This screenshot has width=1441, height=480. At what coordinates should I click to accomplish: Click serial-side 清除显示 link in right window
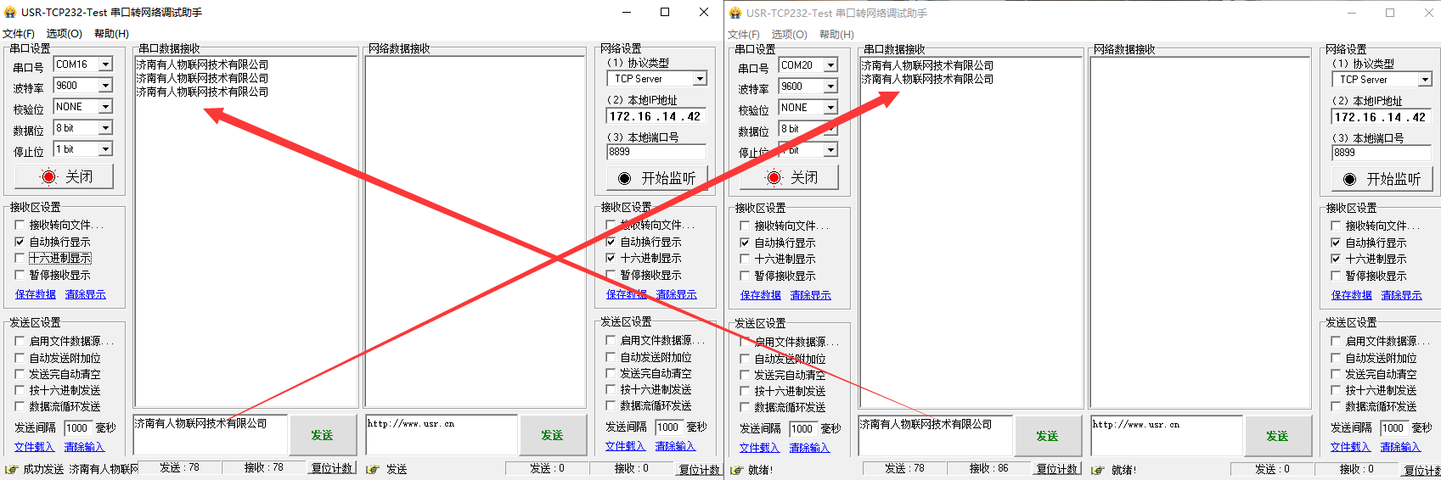click(x=810, y=295)
